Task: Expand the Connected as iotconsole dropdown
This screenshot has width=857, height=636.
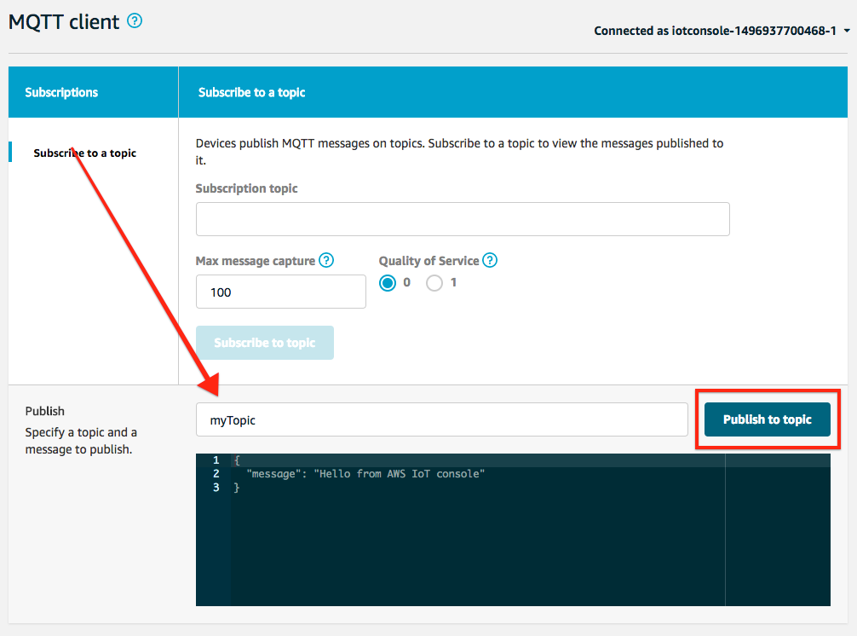Action: [720, 31]
